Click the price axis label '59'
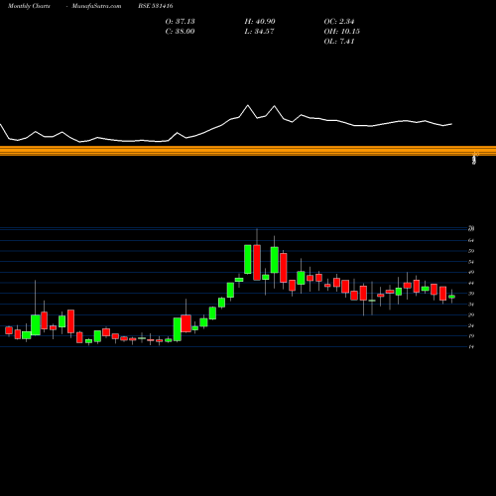This screenshot has height=496, width=496. (x=471, y=251)
